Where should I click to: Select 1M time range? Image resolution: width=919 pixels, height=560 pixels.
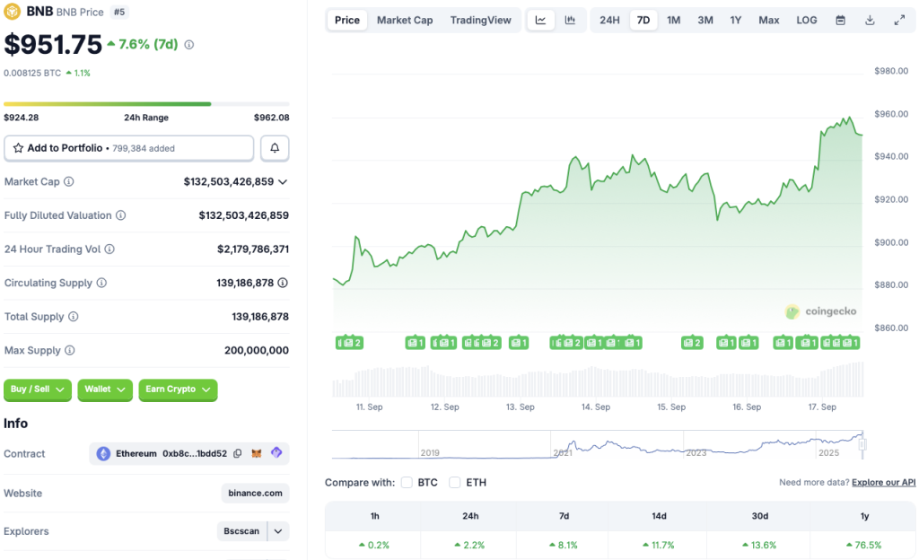(673, 20)
